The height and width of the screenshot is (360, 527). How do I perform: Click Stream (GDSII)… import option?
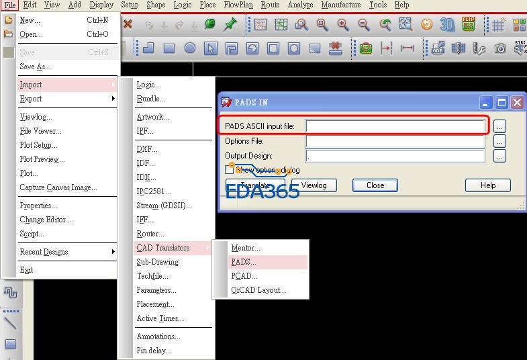click(164, 206)
